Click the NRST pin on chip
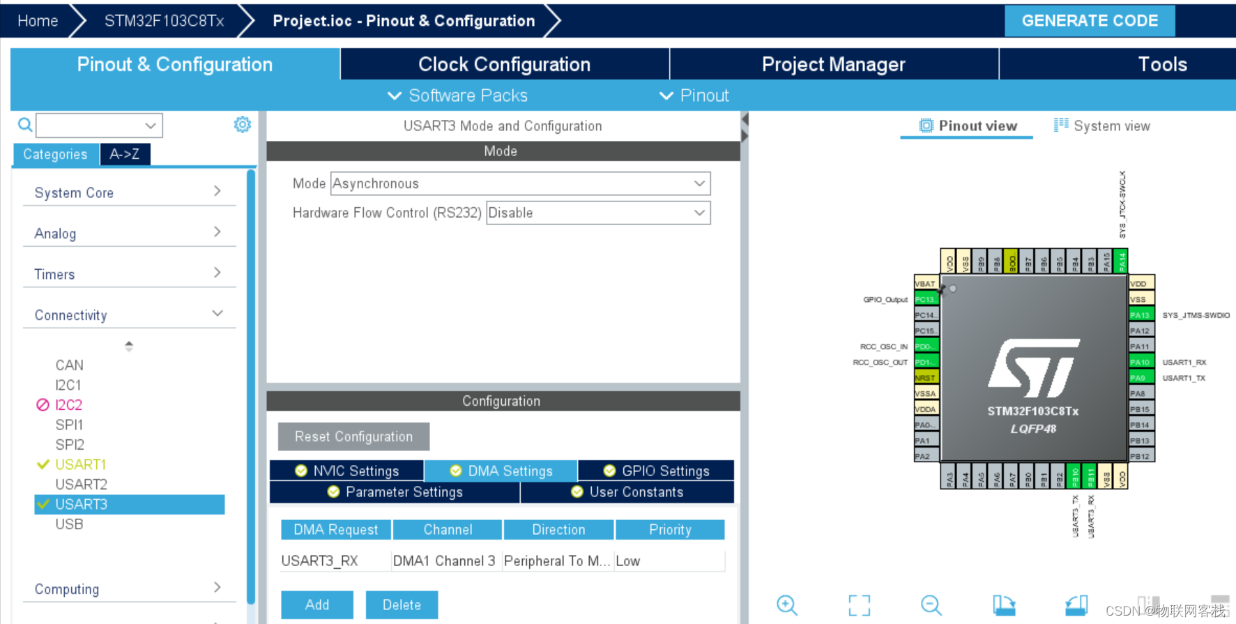This screenshot has height=624, width=1236. pyautogui.click(x=926, y=378)
